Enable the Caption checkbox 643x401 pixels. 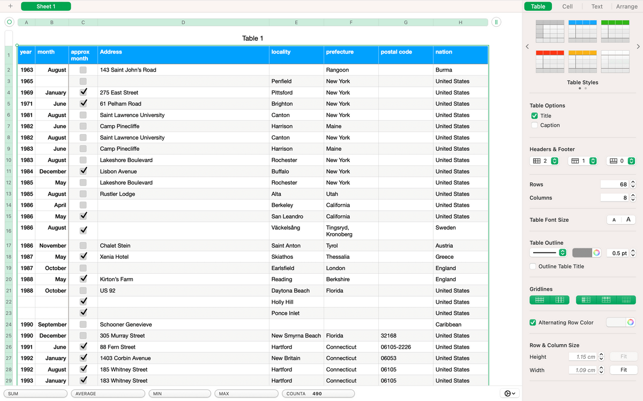(x=534, y=125)
